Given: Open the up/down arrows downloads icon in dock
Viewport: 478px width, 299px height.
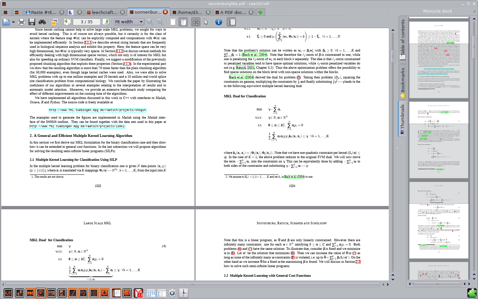Looking at the screenshot, I should click(x=19, y=293).
